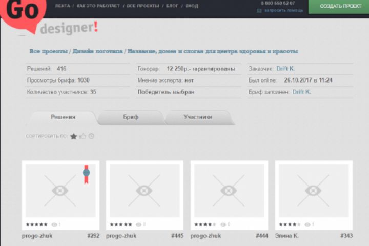Click author Элина К. of solution #343
369x246 pixels.
click(x=286, y=236)
